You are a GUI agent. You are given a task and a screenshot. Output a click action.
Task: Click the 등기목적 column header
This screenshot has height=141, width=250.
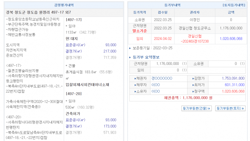point(140,12)
